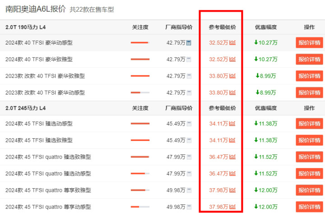Show price trend chart for quattro 尊享致雅型
This screenshot has width=325, height=213.
click(232, 190)
